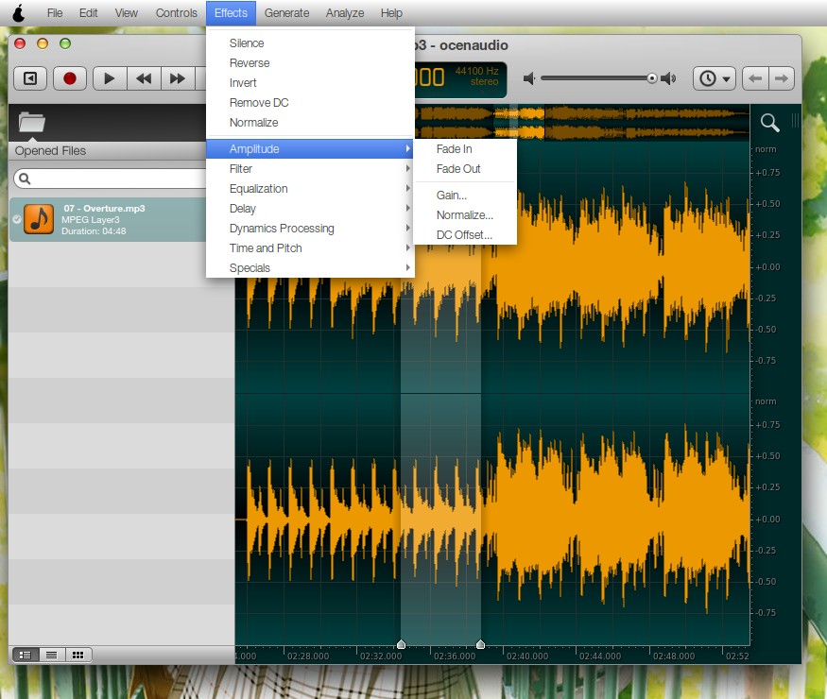Choose Fade In from Amplitude submenu
Image resolution: width=827 pixels, height=699 pixels.
point(465,149)
